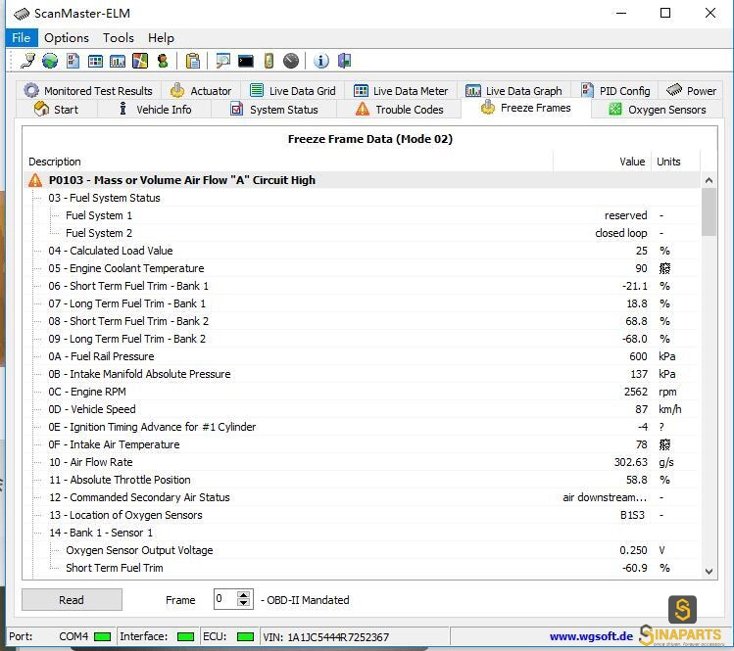Click the scroll down arrow of the data list
This screenshot has height=651, width=734.
coord(709,571)
